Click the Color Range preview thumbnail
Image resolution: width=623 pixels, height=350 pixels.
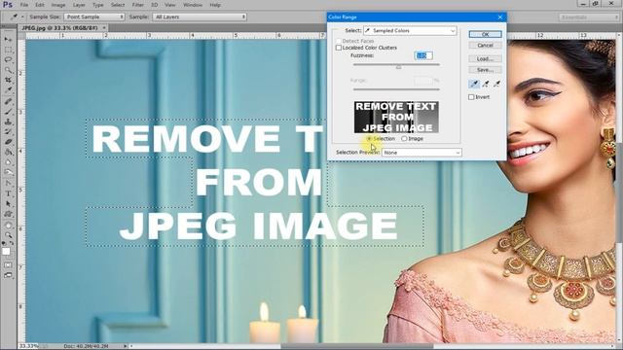396,117
